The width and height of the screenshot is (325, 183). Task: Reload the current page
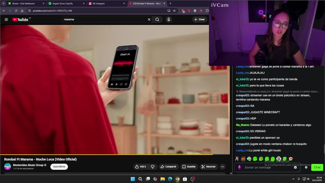click(16, 11)
